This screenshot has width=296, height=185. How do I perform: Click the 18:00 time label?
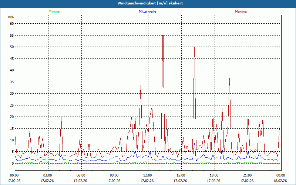[214, 175]
